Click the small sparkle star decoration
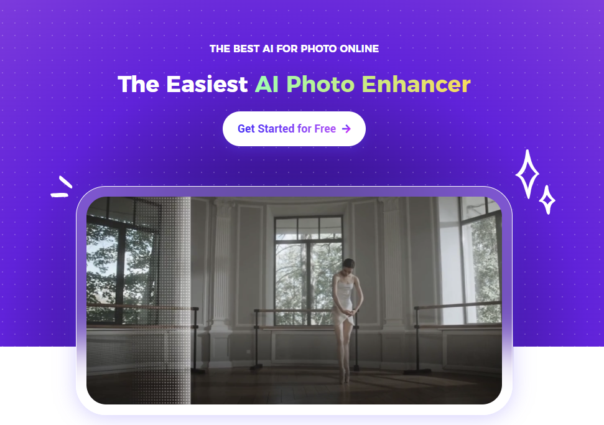This screenshot has width=604, height=425. [x=547, y=200]
